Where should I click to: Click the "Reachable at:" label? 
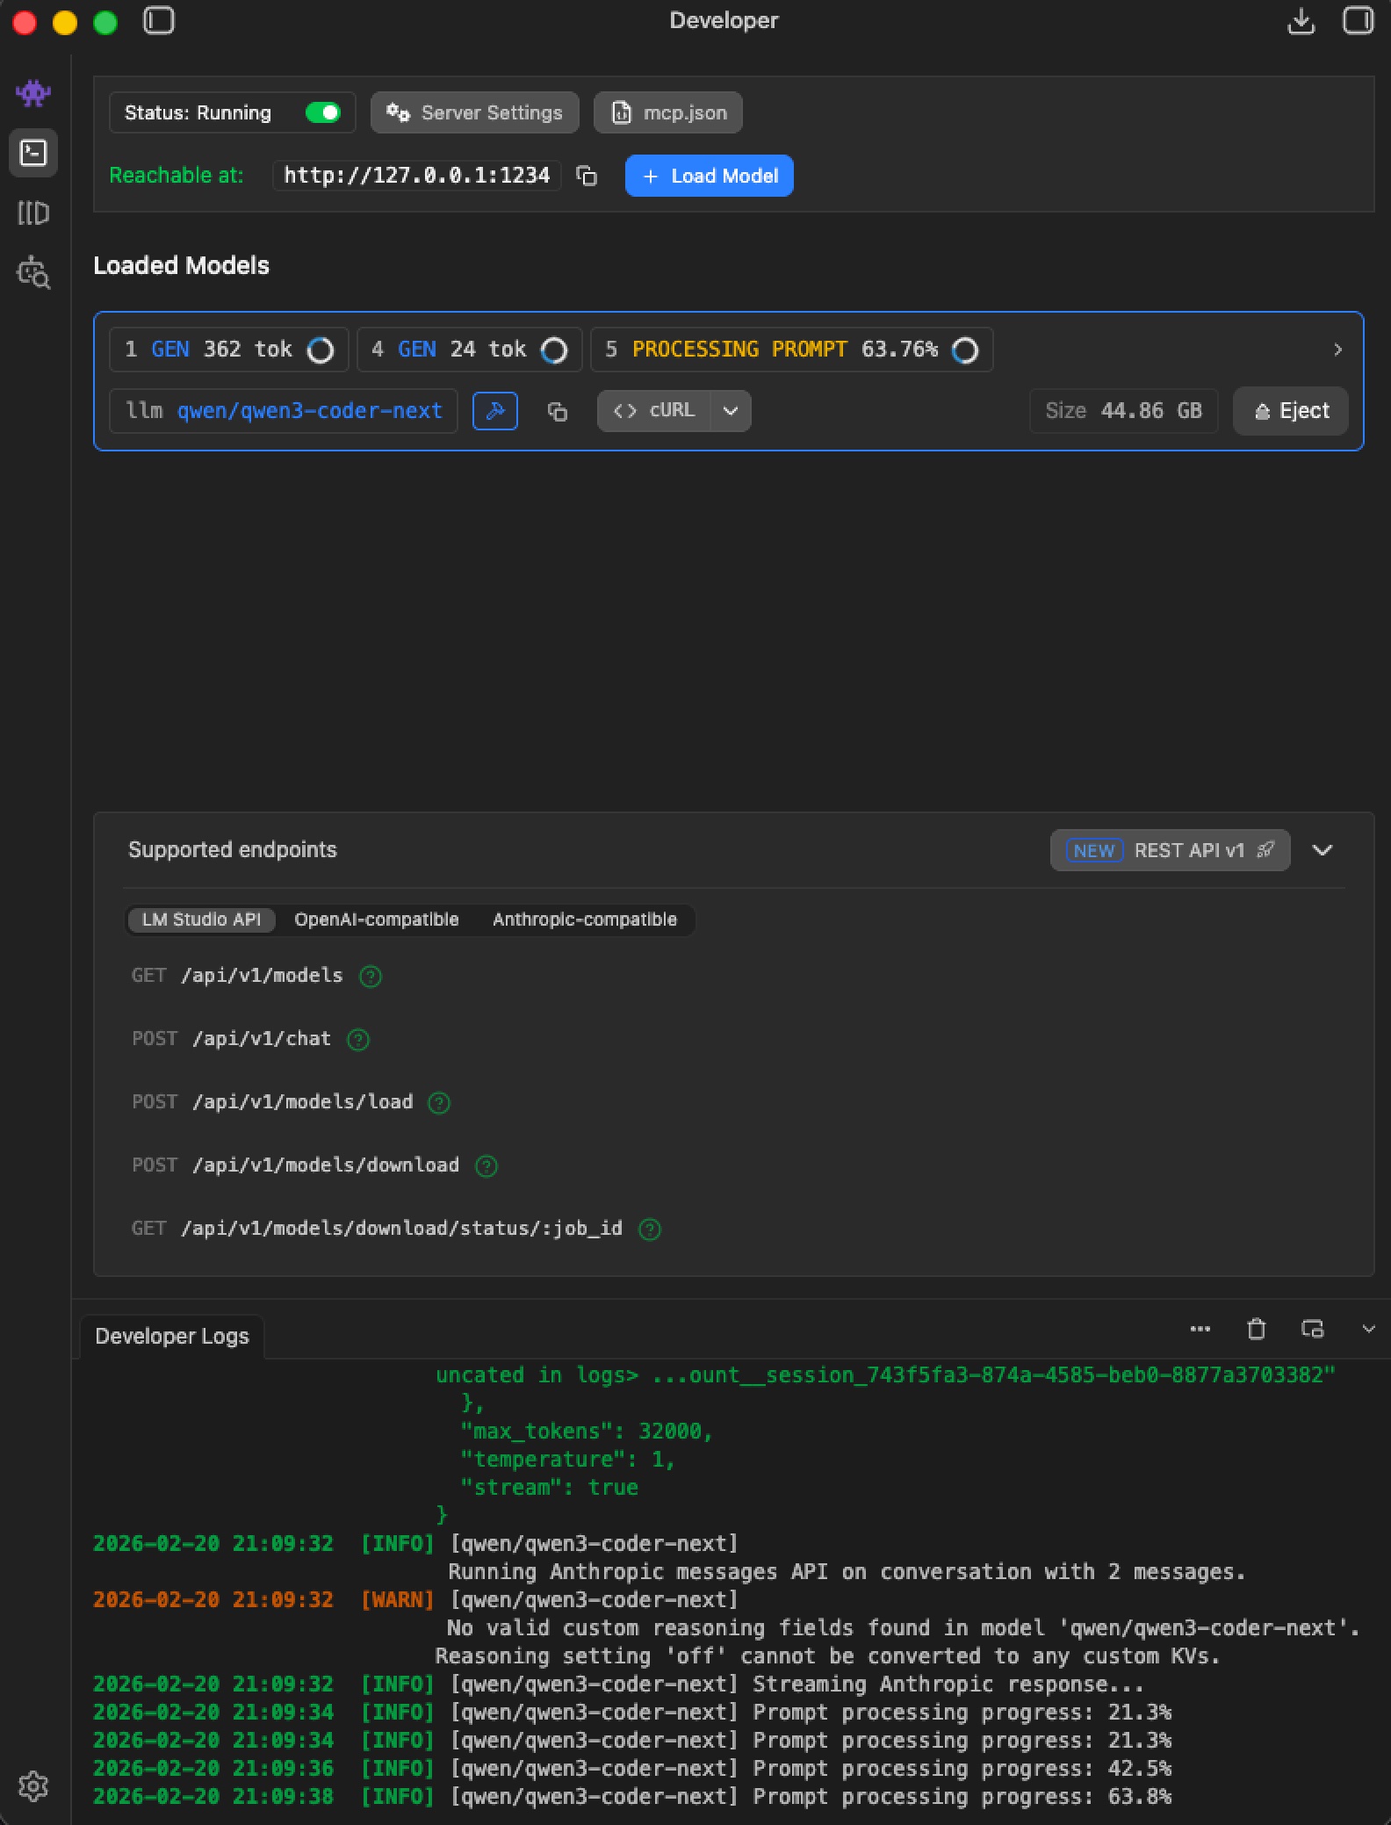177,176
